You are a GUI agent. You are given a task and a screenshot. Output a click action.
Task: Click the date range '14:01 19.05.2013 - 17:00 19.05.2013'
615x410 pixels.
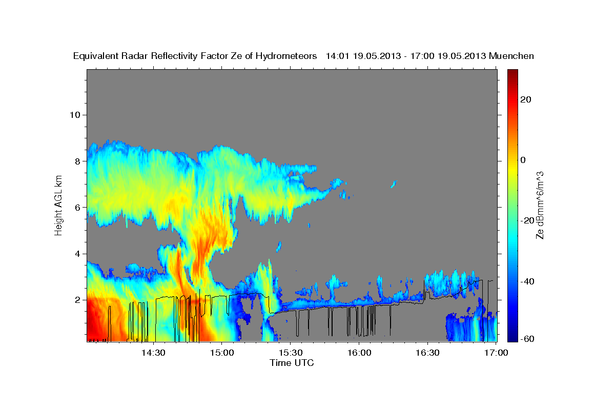click(x=406, y=56)
